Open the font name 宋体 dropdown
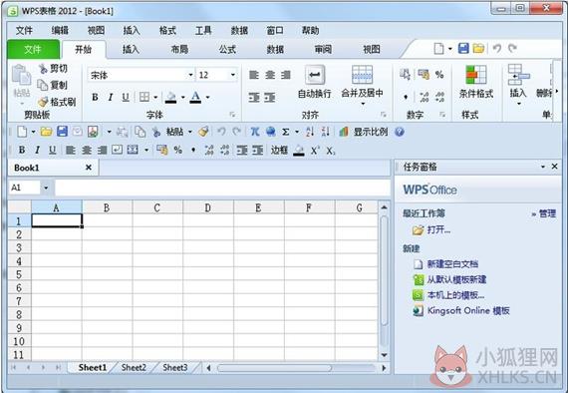The width and height of the screenshot is (568, 393). [190, 75]
